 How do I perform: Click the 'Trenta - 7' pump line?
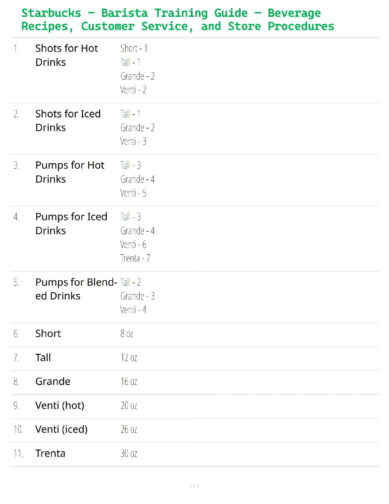pyautogui.click(x=135, y=258)
